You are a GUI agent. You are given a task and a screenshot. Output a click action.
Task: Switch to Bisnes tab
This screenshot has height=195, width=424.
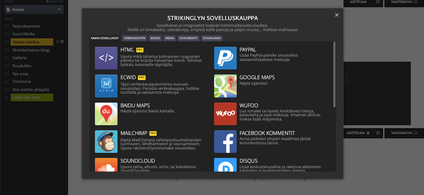point(155,38)
